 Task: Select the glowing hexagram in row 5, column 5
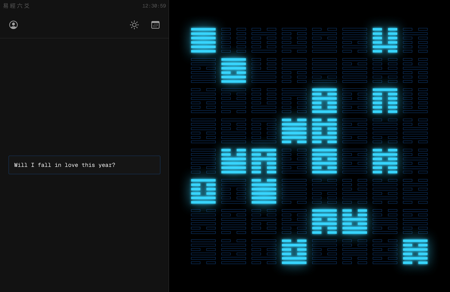[x=324, y=161]
